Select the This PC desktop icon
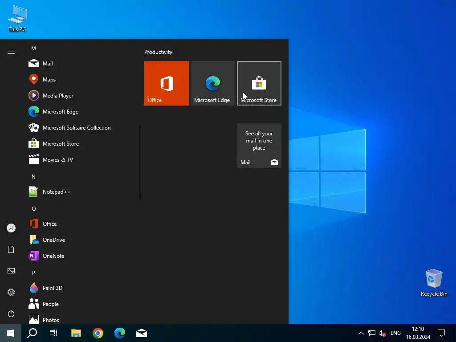 coord(17,18)
